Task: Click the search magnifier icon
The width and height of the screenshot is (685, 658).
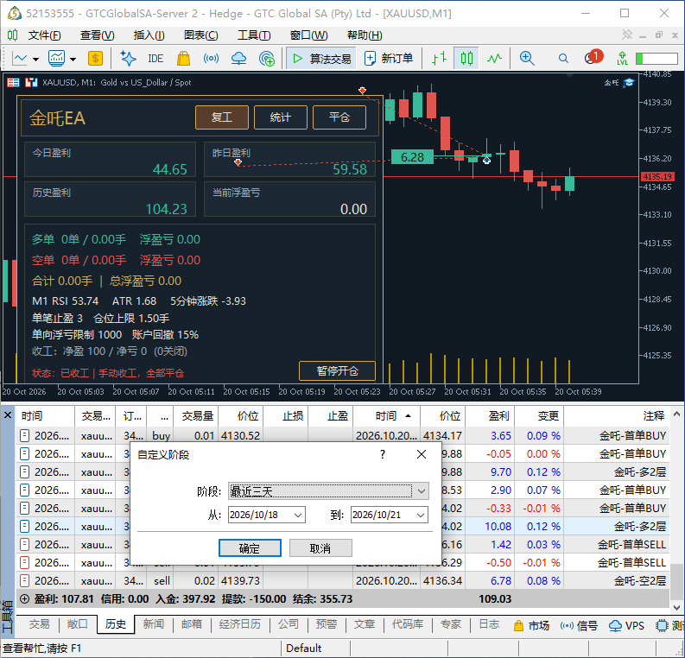Action: click(563, 58)
